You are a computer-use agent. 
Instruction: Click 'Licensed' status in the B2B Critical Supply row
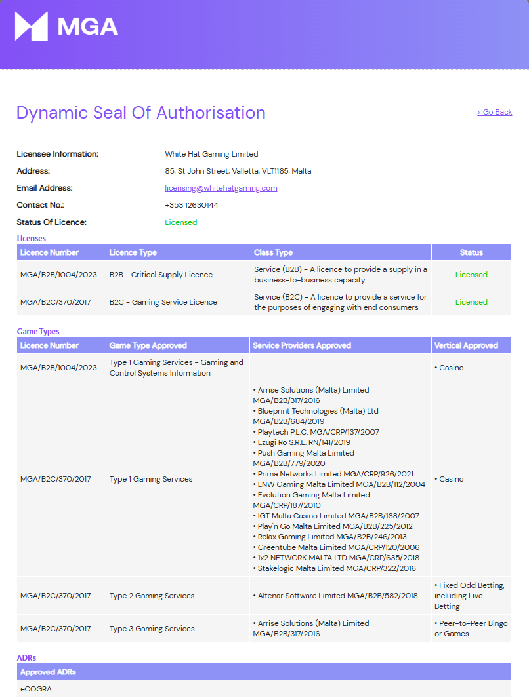coord(471,275)
